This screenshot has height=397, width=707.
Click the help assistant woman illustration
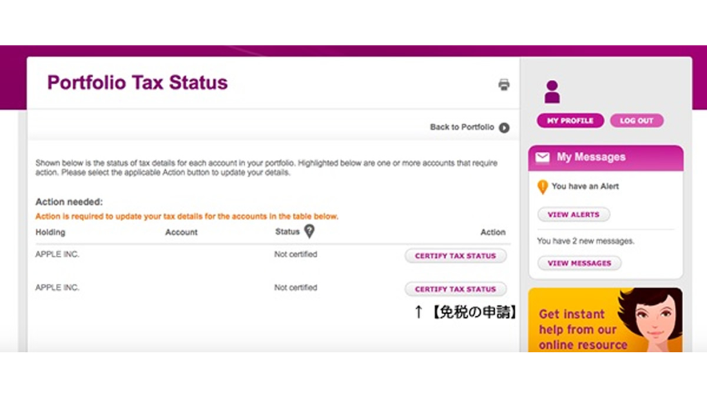click(652, 320)
